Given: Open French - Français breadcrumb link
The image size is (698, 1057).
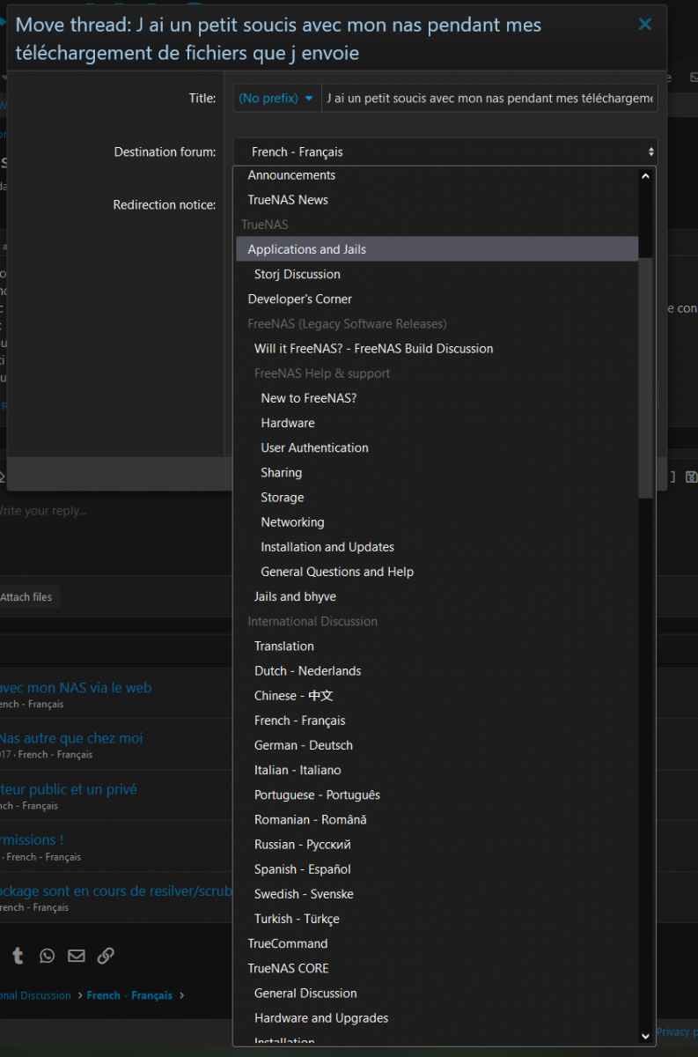Looking at the screenshot, I should point(129,995).
